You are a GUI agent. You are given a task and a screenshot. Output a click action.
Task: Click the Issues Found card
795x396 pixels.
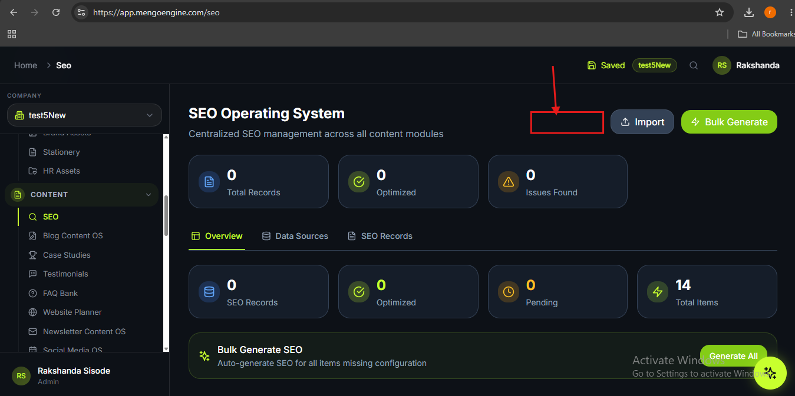(x=558, y=181)
